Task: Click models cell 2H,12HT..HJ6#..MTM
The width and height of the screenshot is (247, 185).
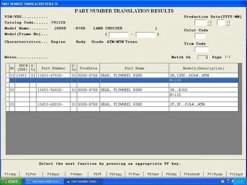Action: (203, 76)
